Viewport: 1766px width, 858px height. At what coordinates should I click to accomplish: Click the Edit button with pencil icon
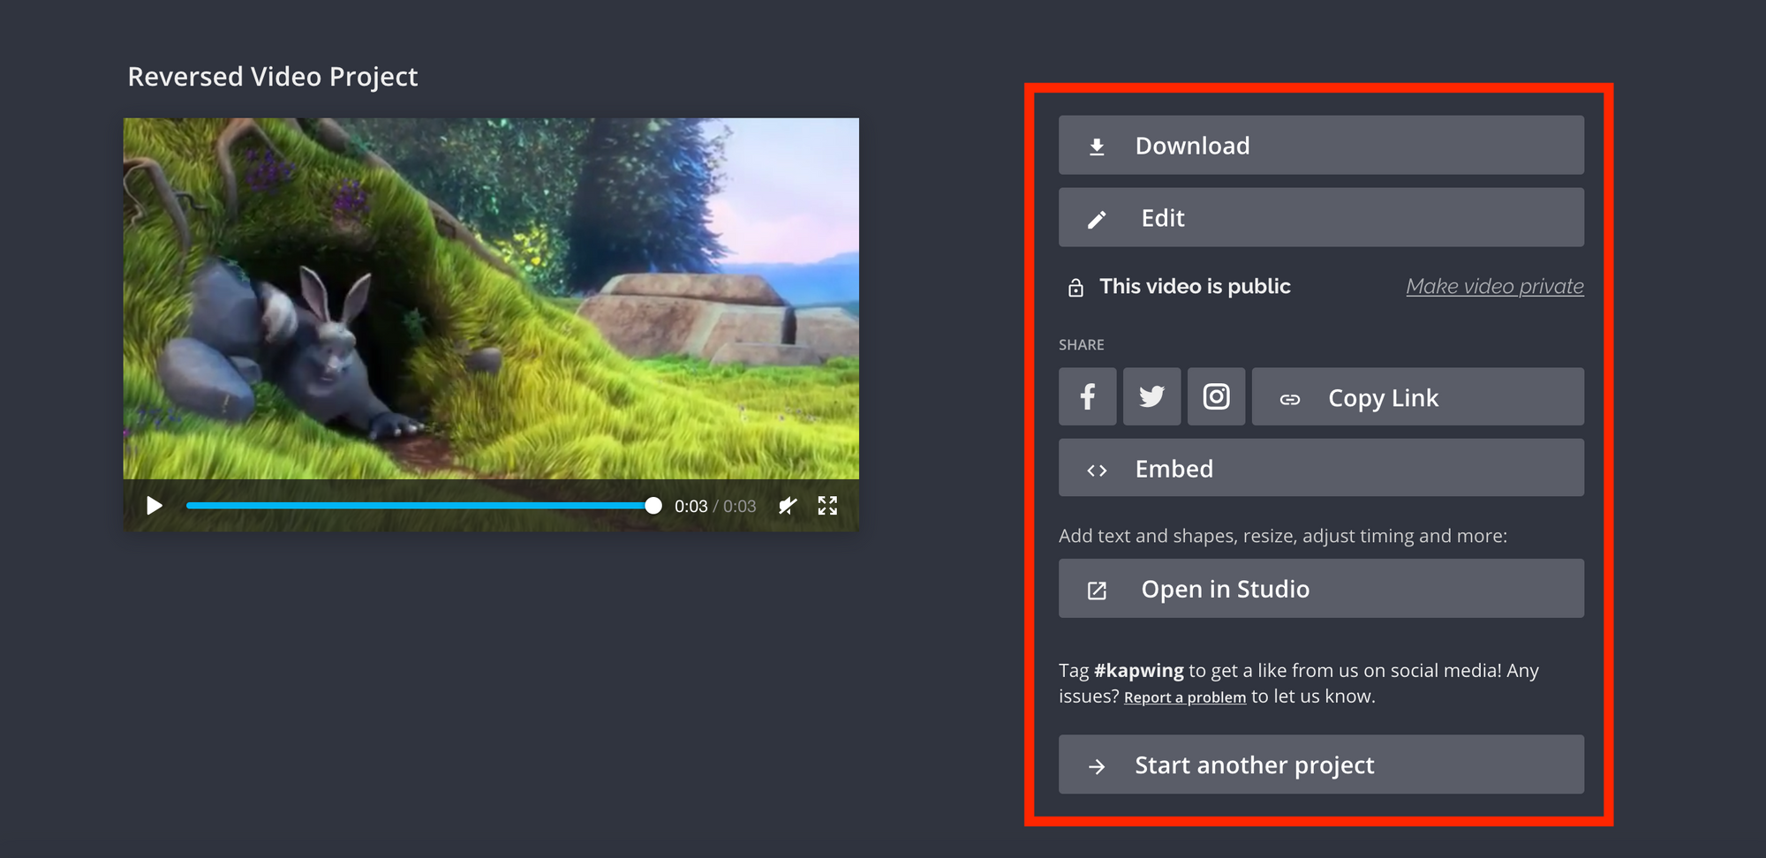pyautogui.click(x=1320, y=218)
